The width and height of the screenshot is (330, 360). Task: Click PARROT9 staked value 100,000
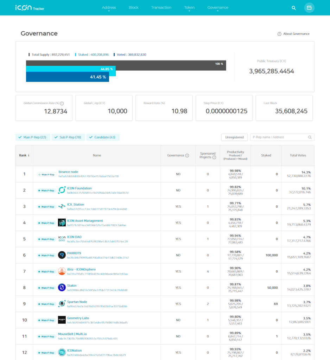(x=272, y=255)
